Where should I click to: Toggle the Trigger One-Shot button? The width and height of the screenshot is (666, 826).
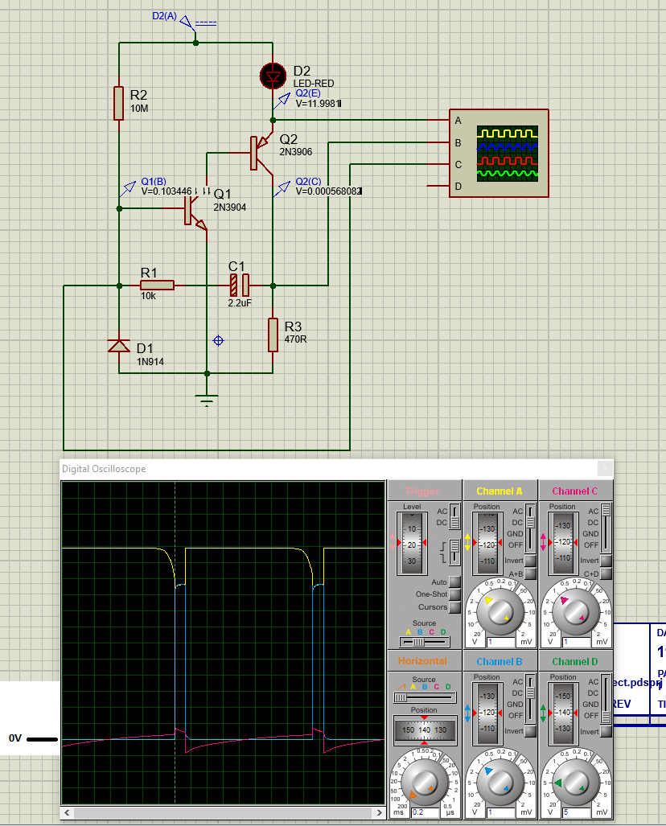[x=454, y=594]
